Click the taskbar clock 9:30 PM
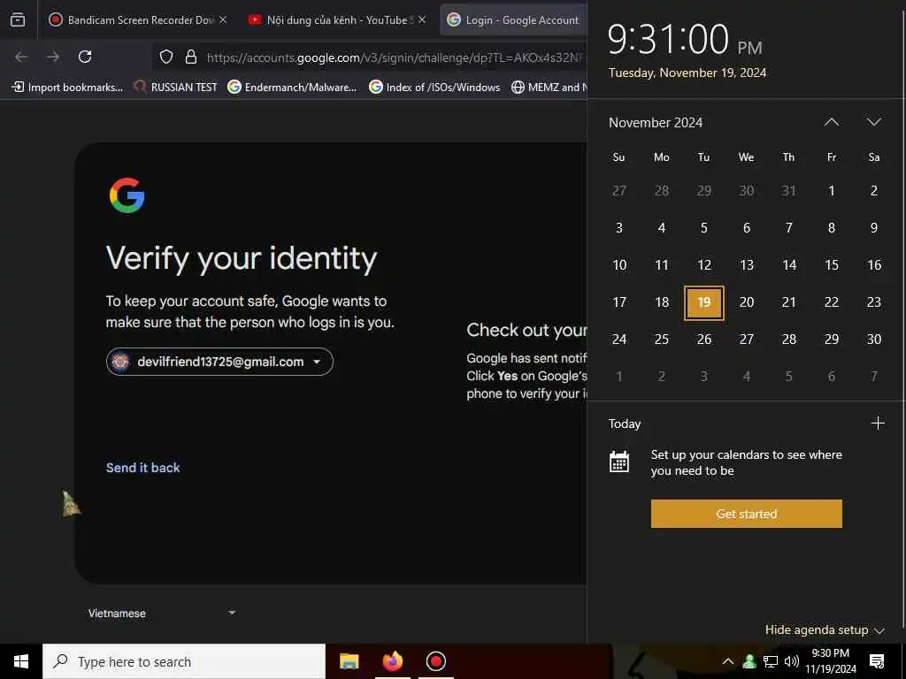The image size is (906, 679). coord(831,661)
